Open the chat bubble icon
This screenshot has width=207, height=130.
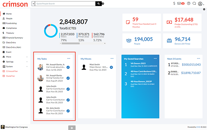(x=194, y=3)
